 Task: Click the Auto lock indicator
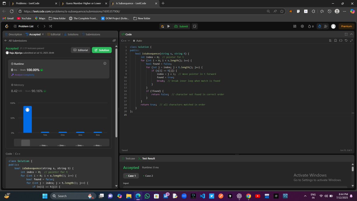click(137, 40)
